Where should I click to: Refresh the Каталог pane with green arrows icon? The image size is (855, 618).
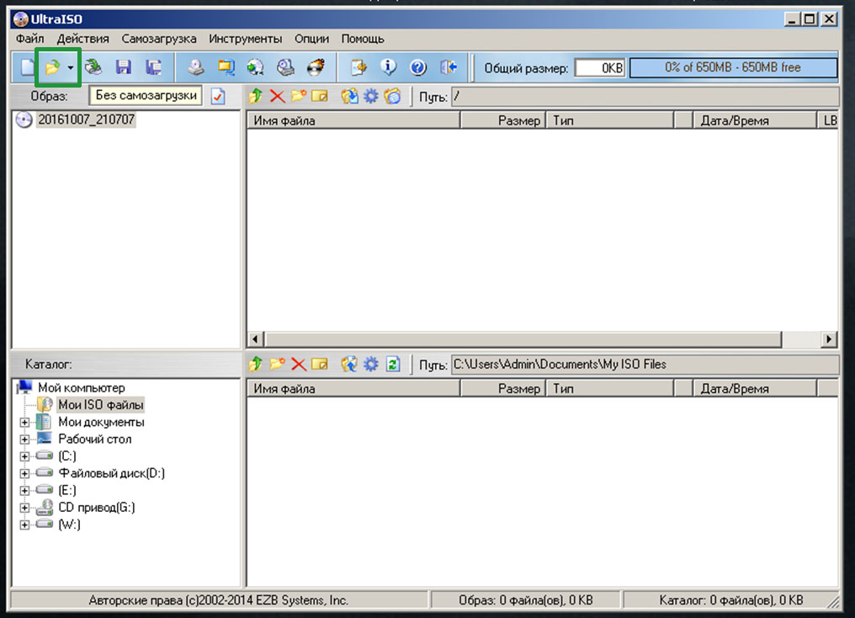coord(393,364)
